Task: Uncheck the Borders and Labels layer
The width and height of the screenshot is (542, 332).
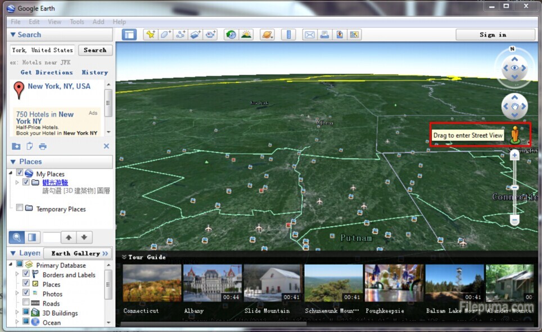Action: pos(26,275)
